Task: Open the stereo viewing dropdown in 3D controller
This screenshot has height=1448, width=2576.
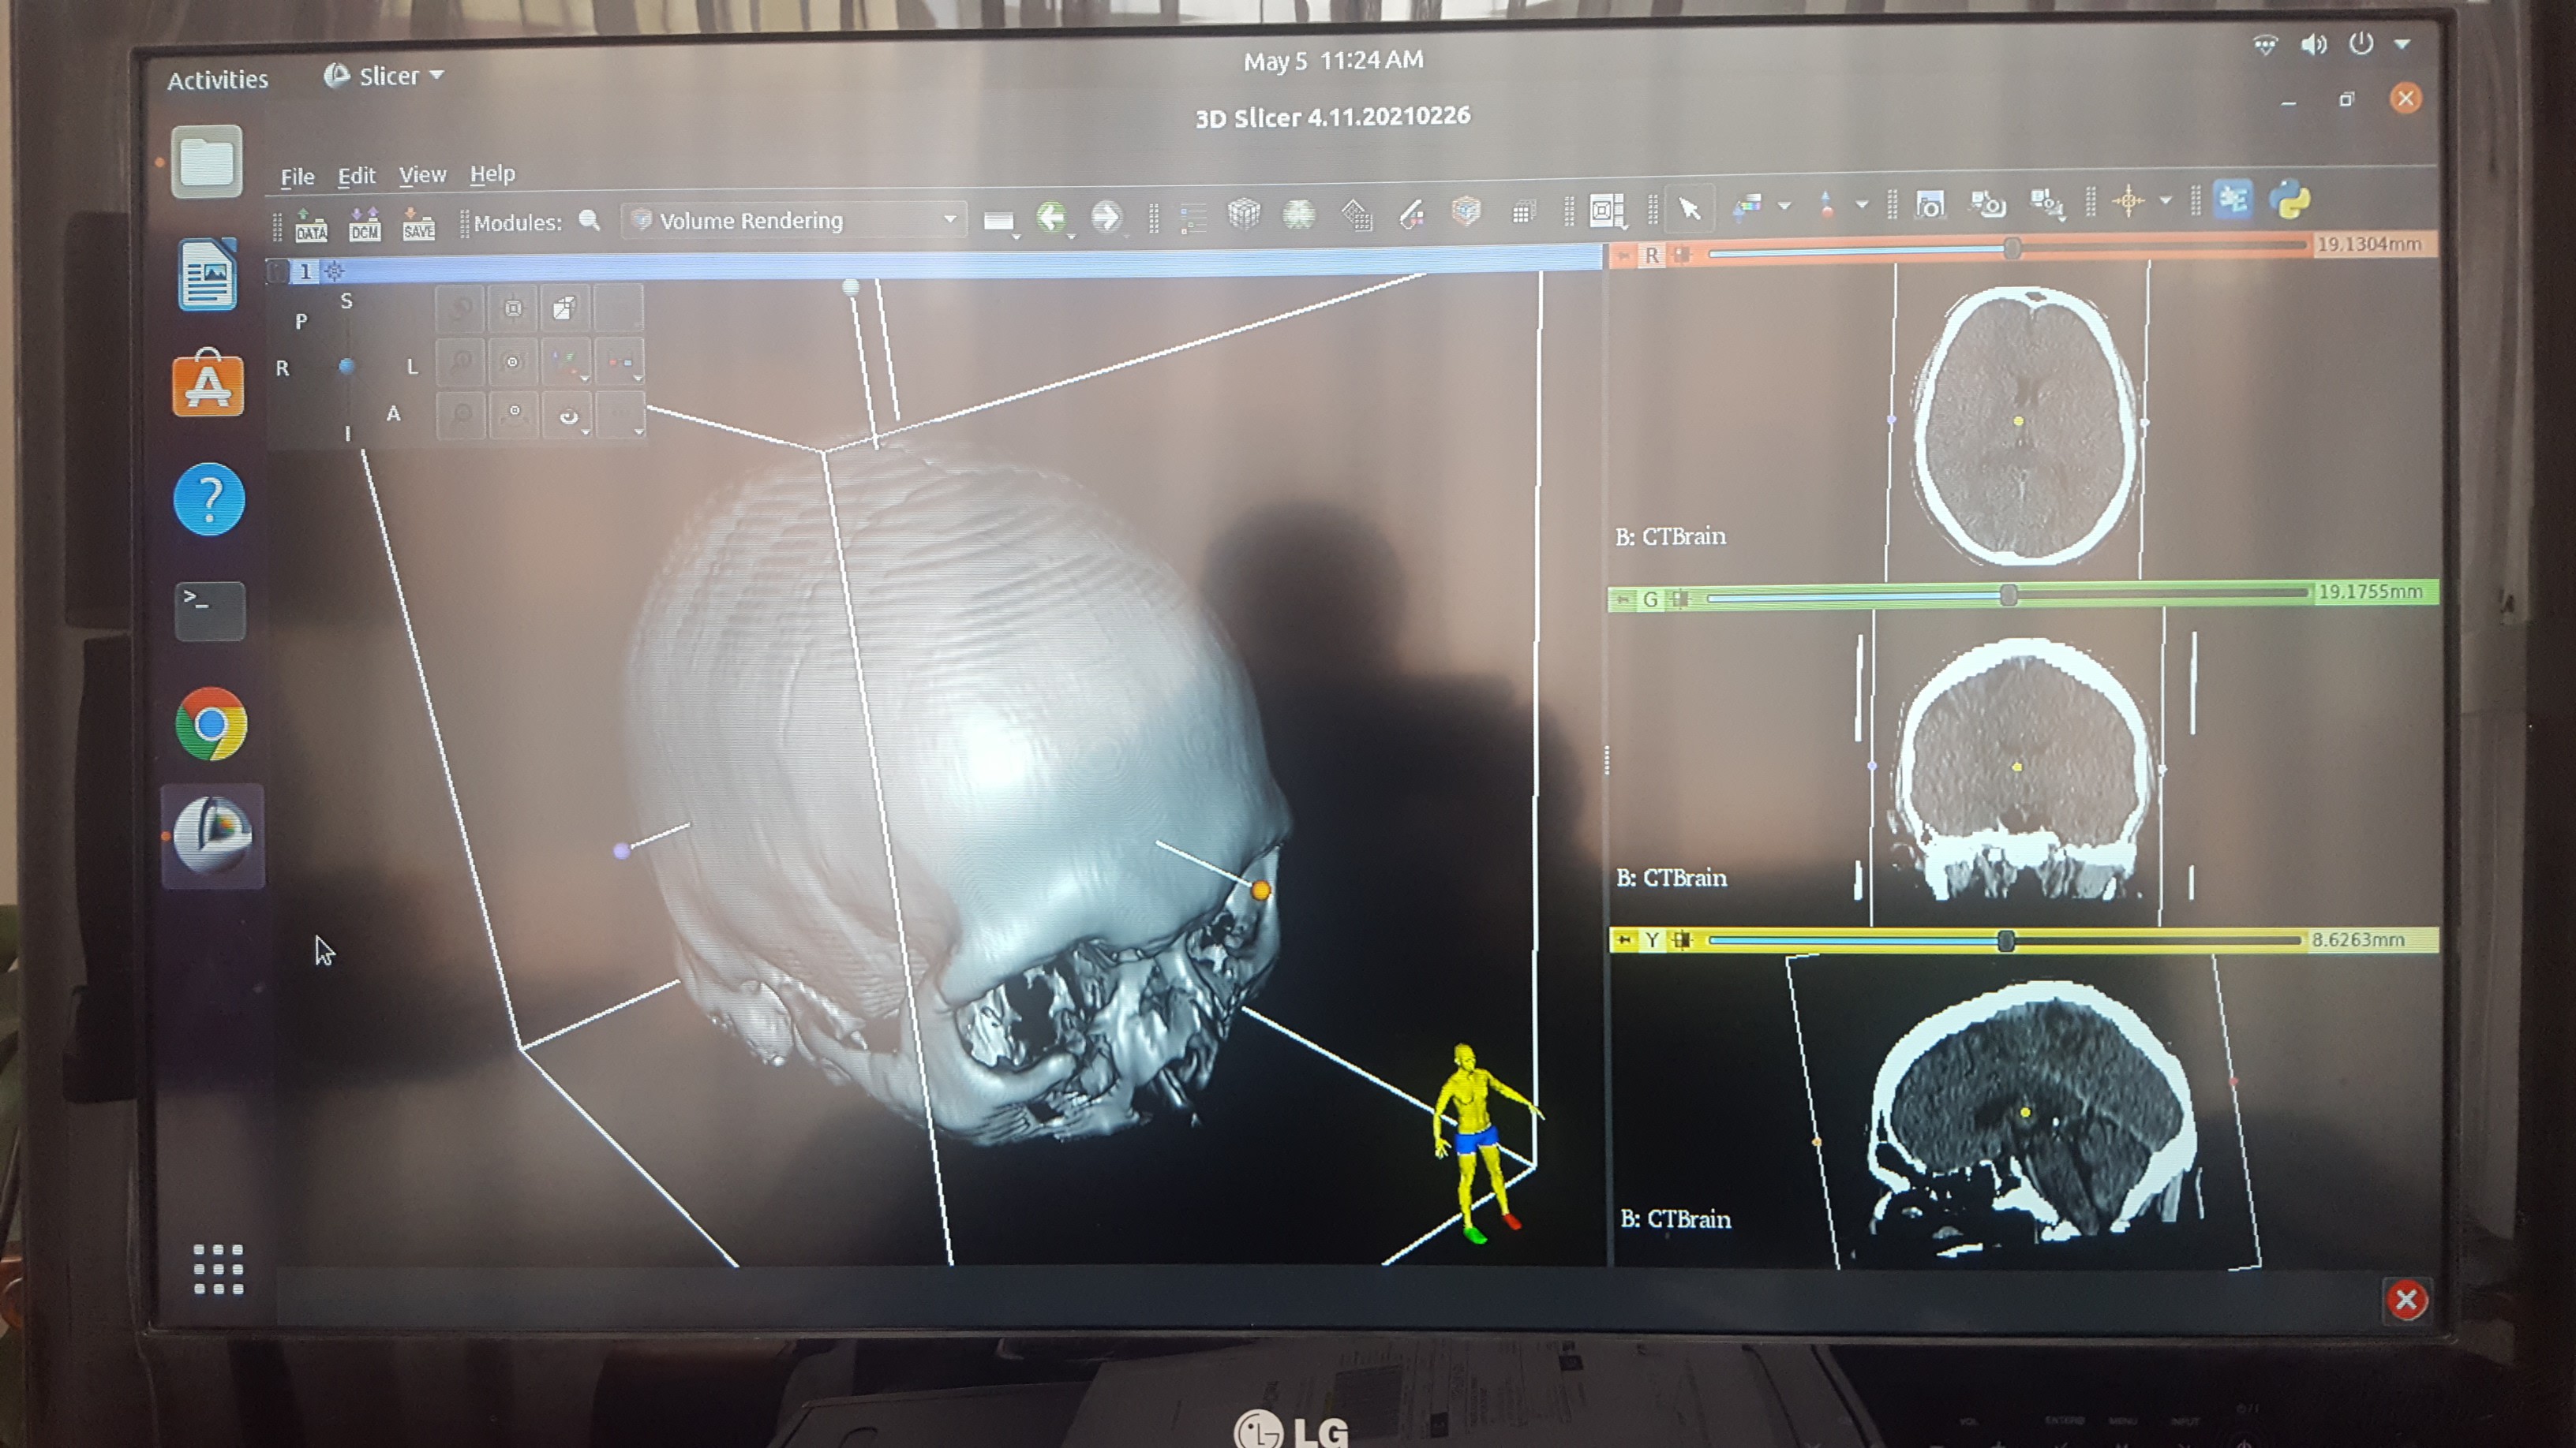Action: 619,360
